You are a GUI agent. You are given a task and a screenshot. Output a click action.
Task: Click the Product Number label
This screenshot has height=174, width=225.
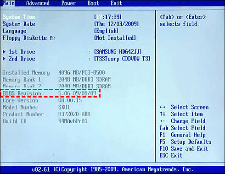pyautogui.click(x=23, y=114)
